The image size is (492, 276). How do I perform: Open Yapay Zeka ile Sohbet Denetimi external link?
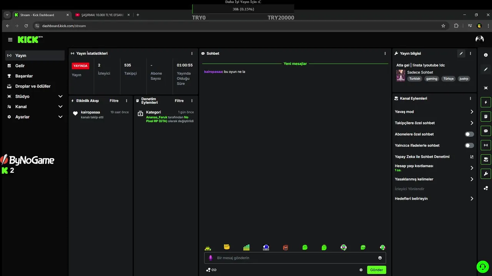coord(472,156)
